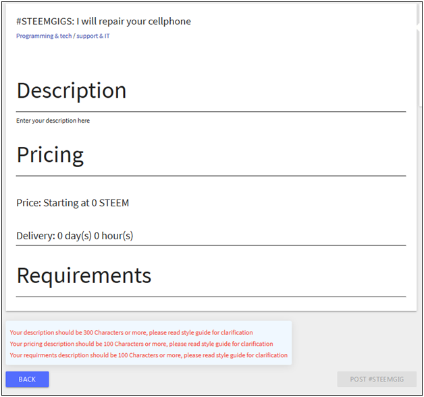Click the '0 STEEM' price value
Viewport: 424px width, 397px height.
pos(110,203)
